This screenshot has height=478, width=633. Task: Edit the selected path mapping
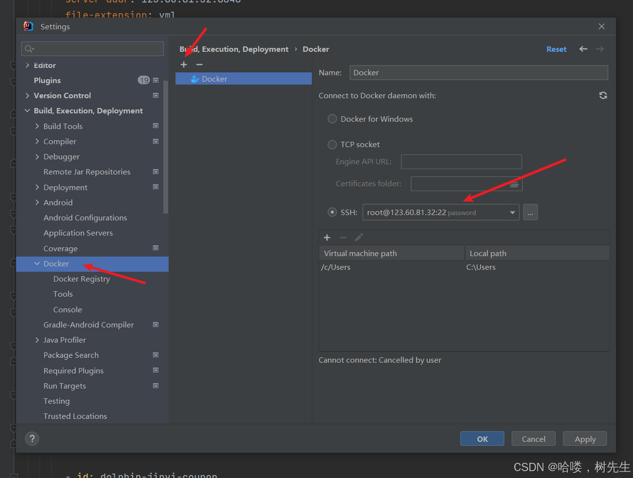coord(359,238)
